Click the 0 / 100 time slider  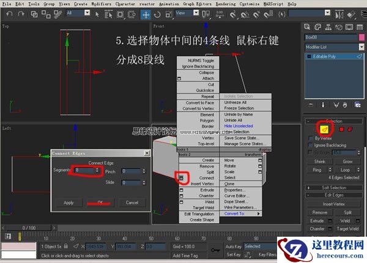coord(29,228)
